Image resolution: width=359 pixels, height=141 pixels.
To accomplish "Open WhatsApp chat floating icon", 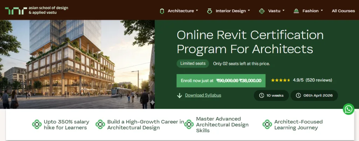I will pyautogui.click(x=348, y=109).
